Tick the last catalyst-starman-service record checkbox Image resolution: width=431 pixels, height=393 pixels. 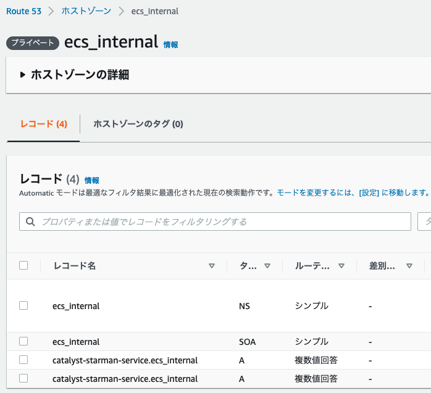tap(23, 378)
